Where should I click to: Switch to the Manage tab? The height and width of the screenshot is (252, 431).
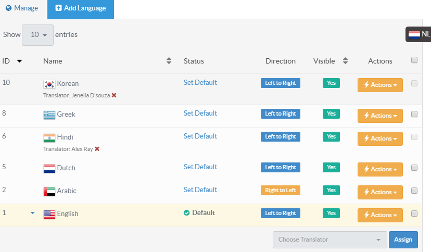22,8
